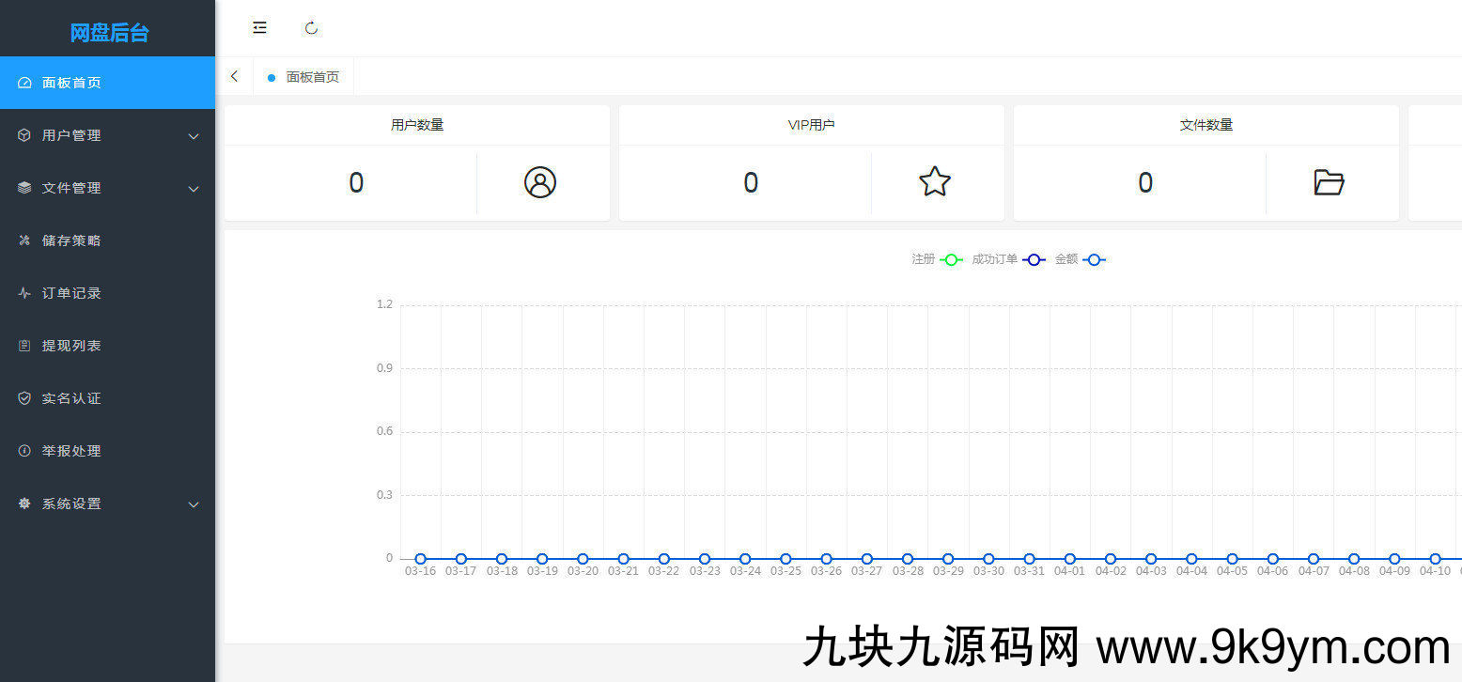
Task: Open 提现列表 page
Action: [x=71, y=346]
